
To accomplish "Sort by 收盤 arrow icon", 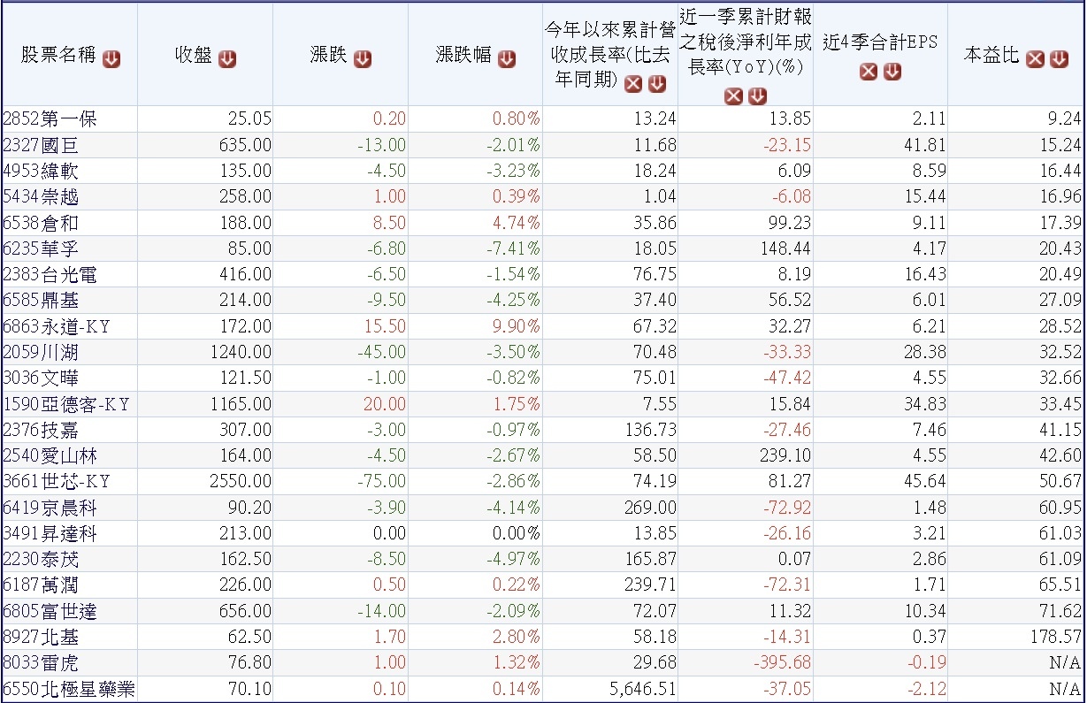I will 227,59.
